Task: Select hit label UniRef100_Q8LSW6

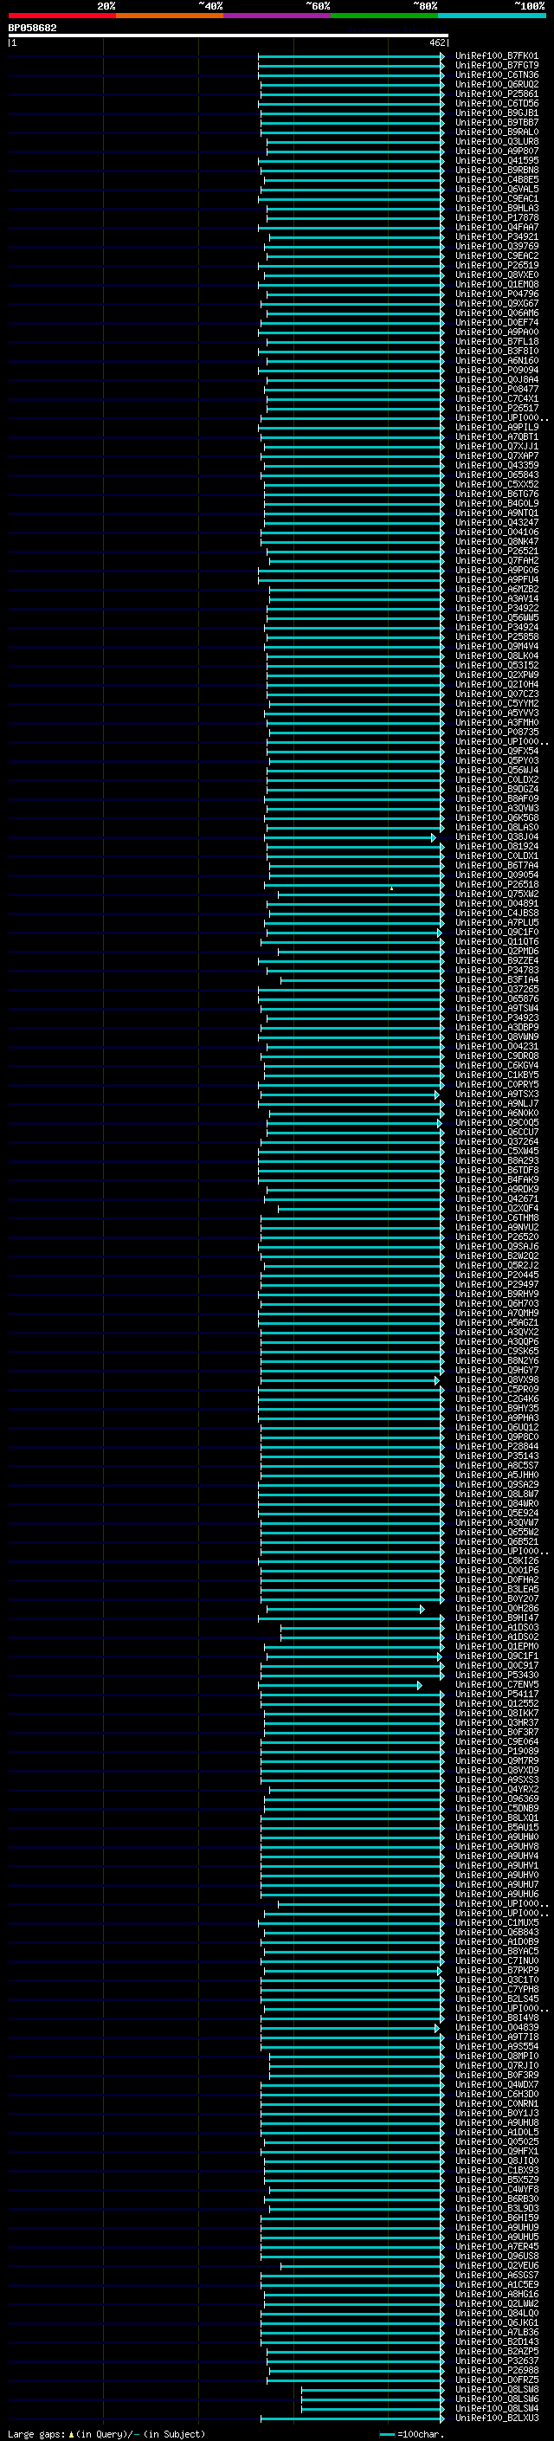Action: tap(497, 2399)
